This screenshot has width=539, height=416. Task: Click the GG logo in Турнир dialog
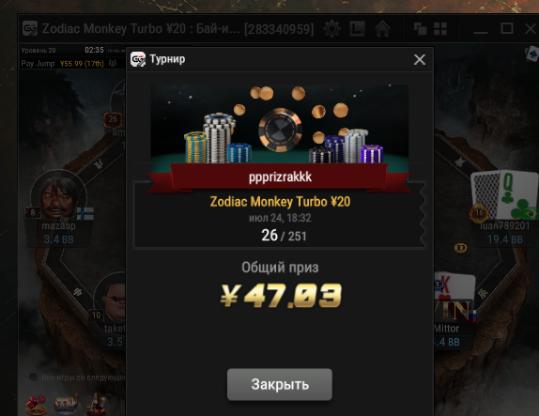click(x=138, y=59)
